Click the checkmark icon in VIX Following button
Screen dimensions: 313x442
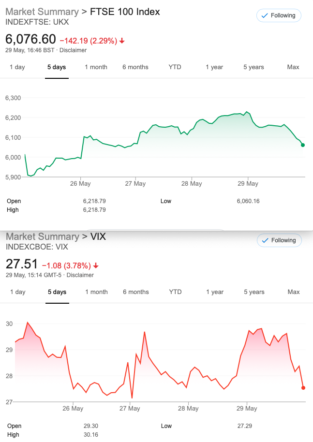[265, 240]
